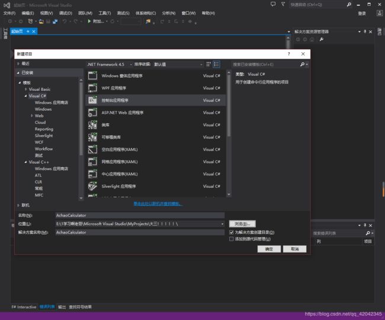Toggle 为解决方案创建目录 checkbox

[231, 232]
